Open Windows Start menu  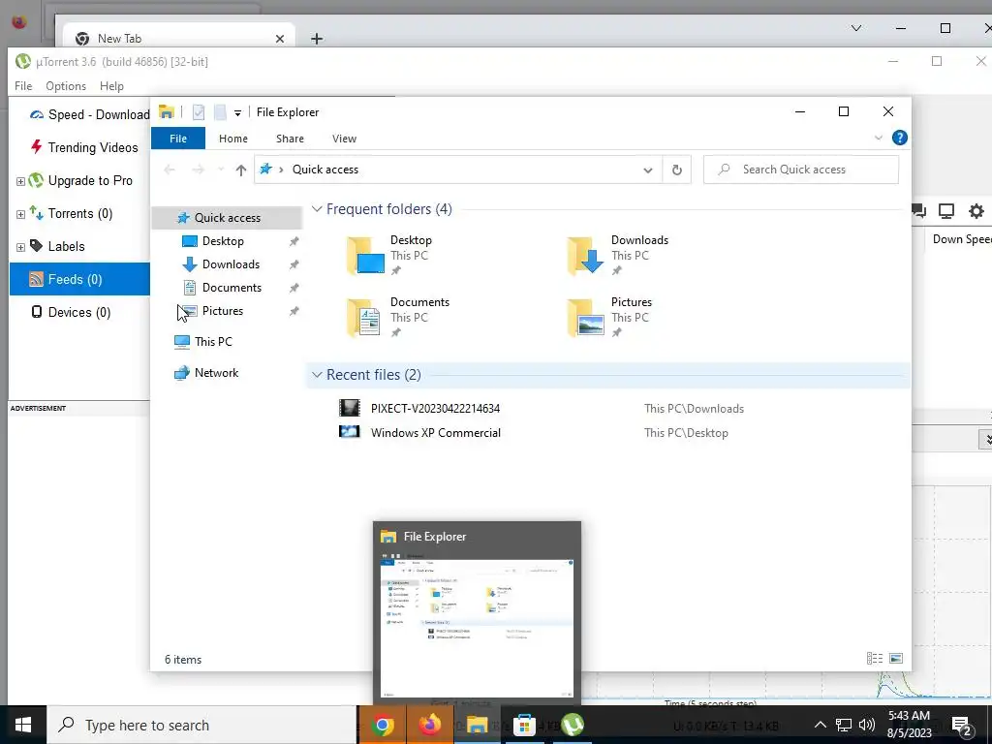[x=23, y=725]
